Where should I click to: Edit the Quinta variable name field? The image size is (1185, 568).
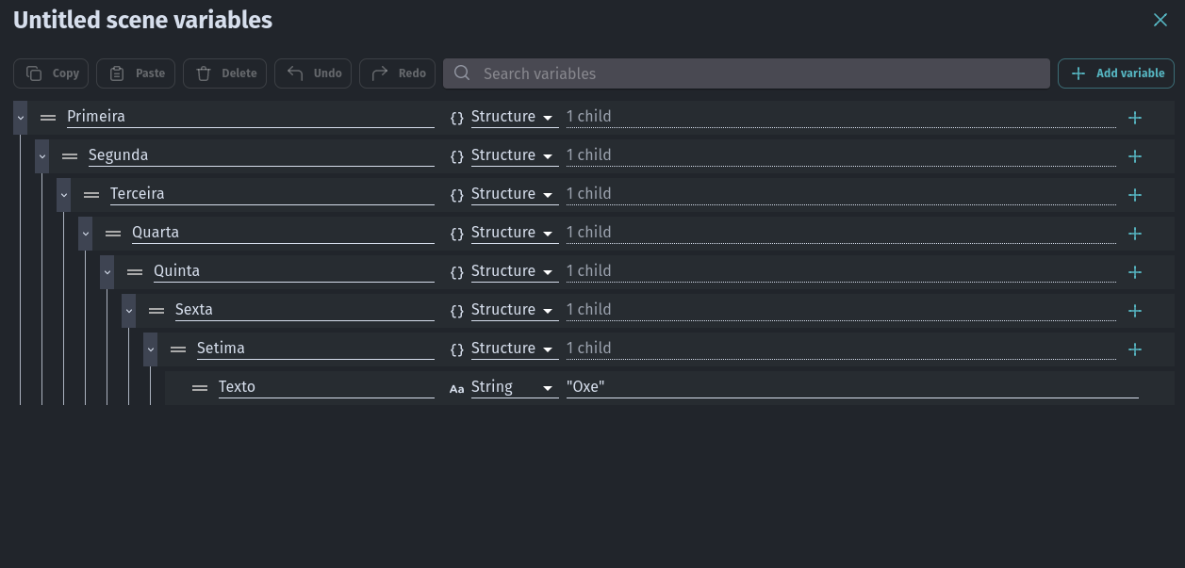pos(294,271)
